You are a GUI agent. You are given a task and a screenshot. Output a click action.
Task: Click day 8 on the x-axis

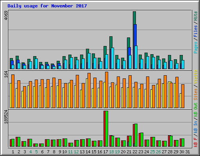tap(54, 152)
